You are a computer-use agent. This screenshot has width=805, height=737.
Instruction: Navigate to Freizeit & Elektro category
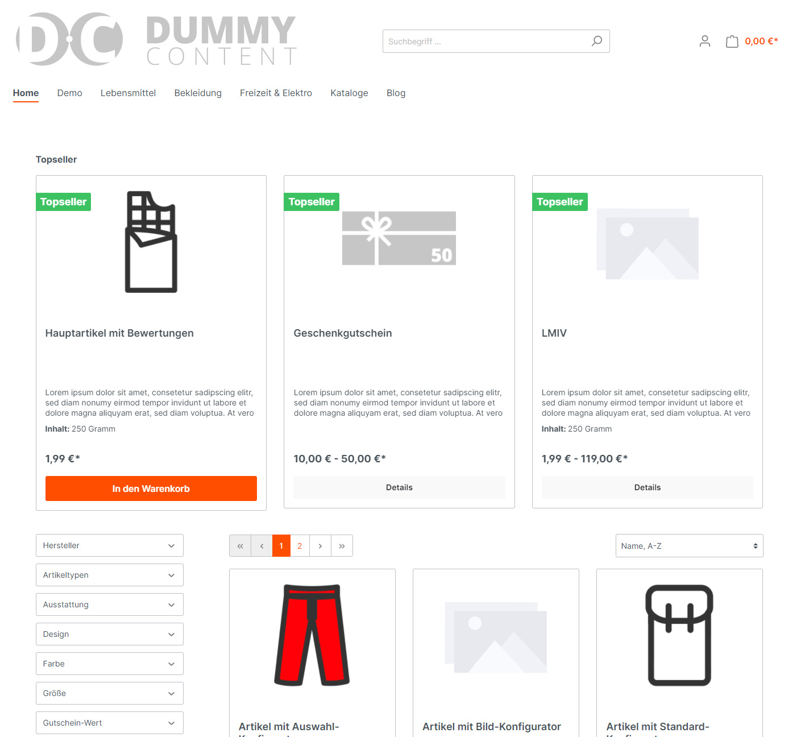click(x=276, y=93)
